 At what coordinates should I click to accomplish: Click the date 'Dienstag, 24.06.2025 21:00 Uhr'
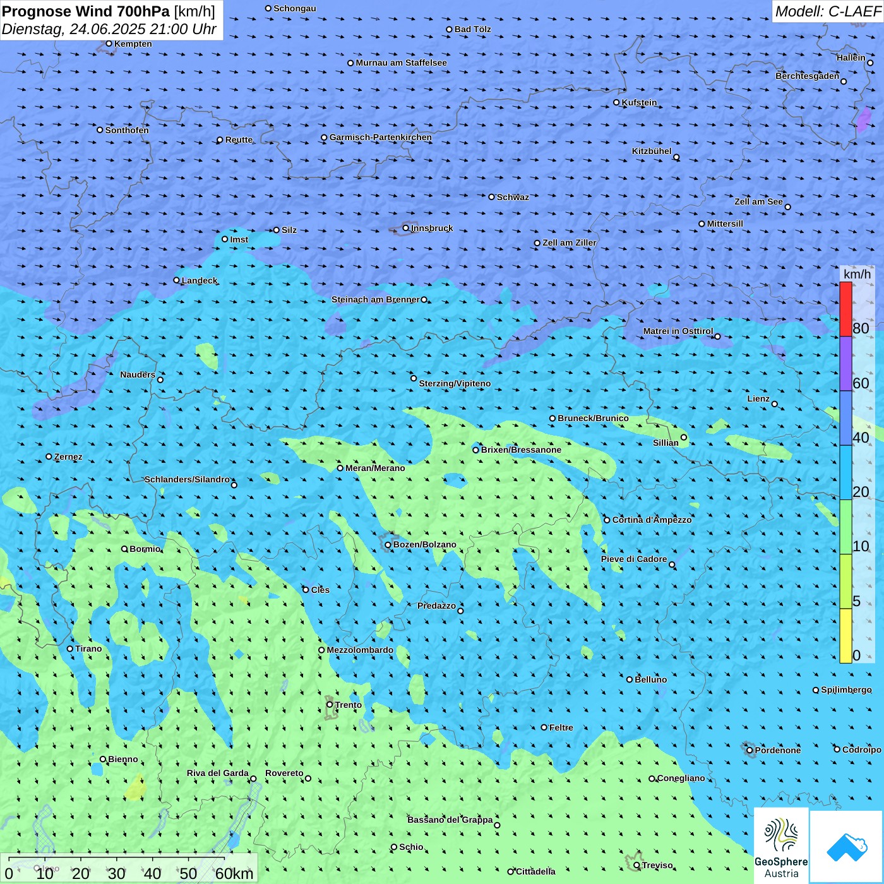click(109, 30)
